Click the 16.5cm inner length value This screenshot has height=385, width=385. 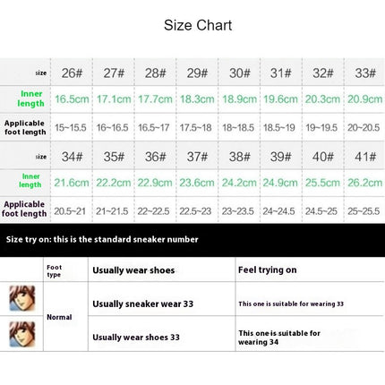coord(72,99)
